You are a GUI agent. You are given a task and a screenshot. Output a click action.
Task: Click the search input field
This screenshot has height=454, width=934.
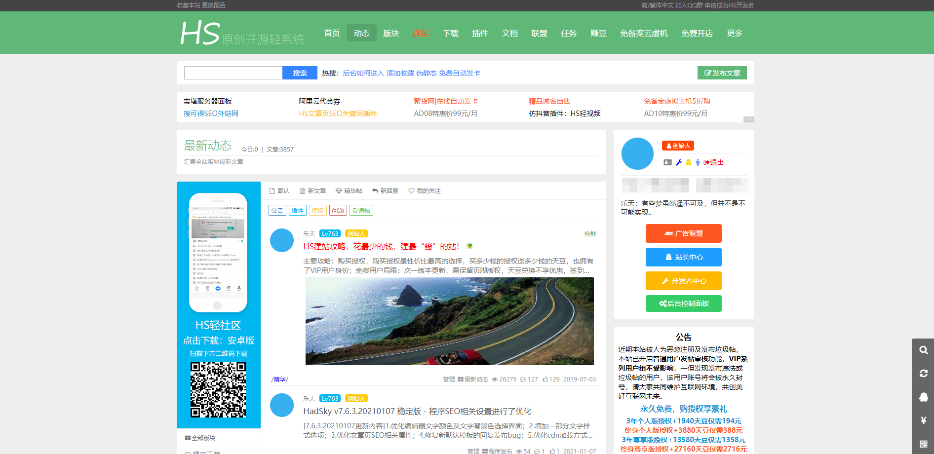(233, 73)
